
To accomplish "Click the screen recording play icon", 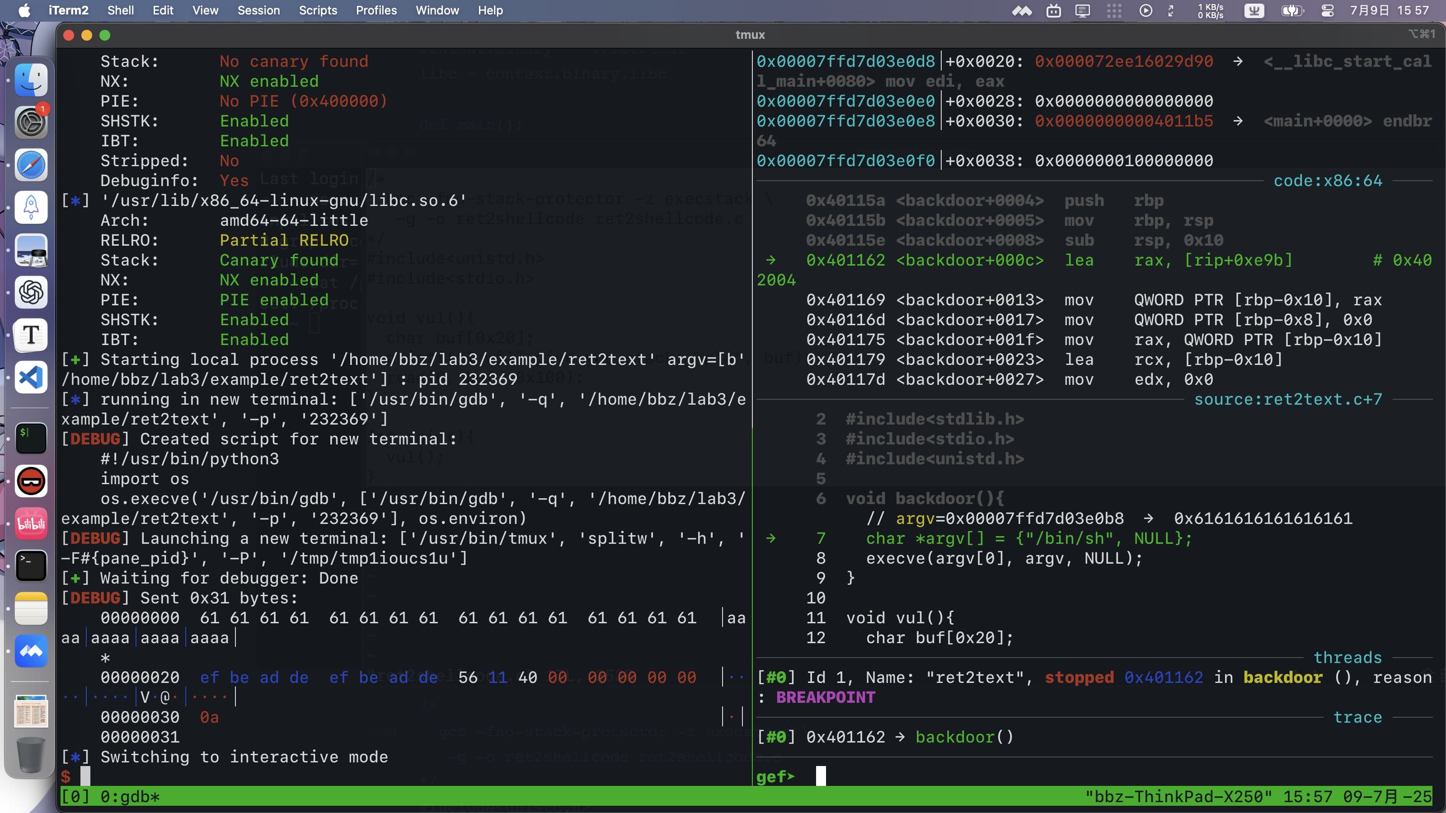I will [x=1146, y=11].
